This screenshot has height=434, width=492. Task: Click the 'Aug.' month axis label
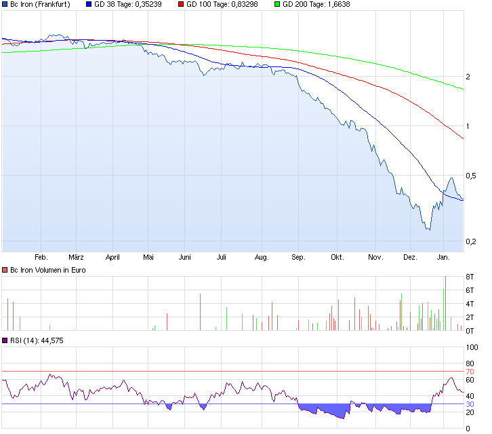click(262, 257)
